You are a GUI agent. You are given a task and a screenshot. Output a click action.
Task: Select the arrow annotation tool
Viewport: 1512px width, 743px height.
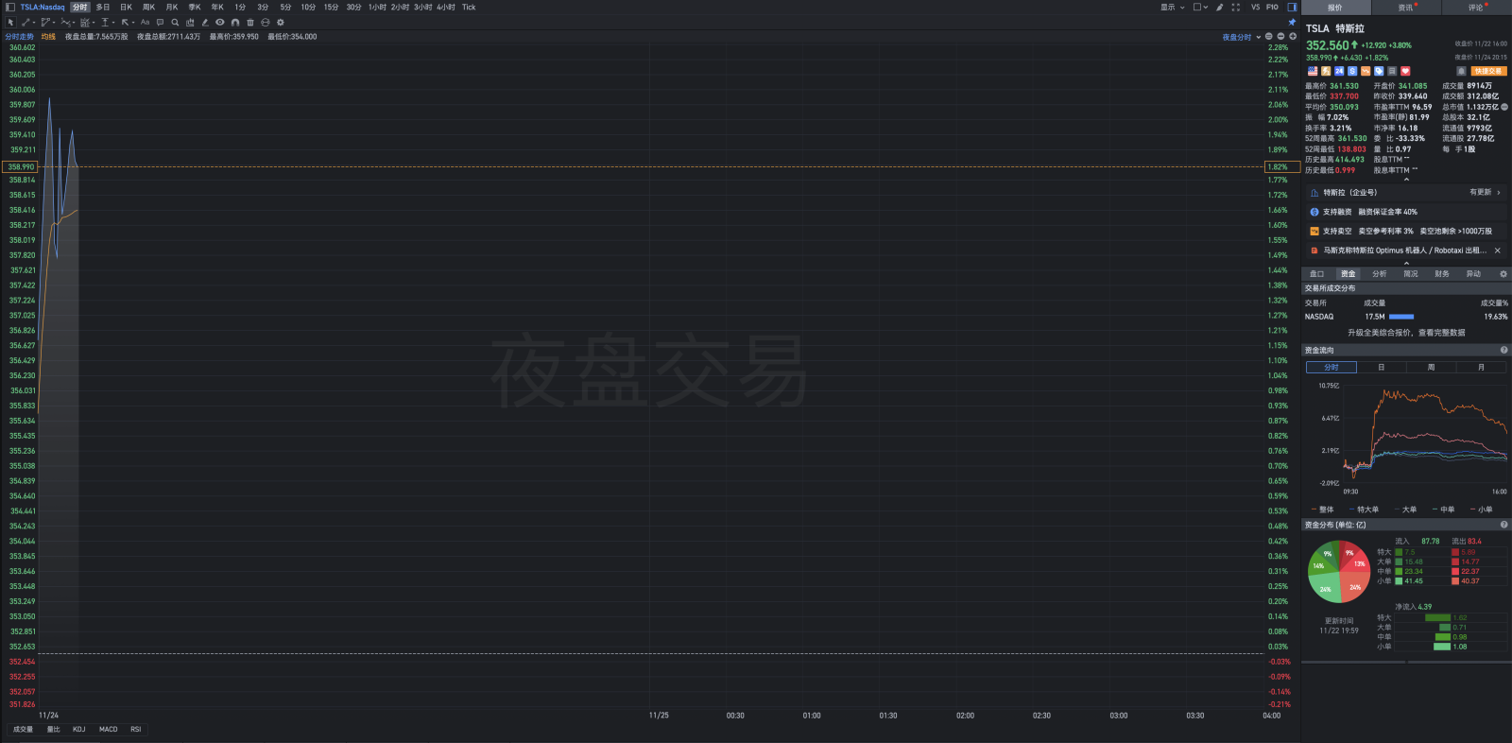pos(125,22)
